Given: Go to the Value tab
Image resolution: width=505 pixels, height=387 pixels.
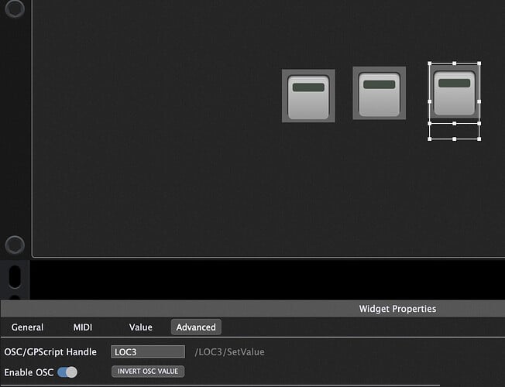Looking at the screenshot, I should click(x=140, y=327).
